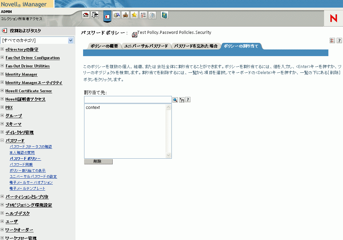Image resolution: width=343 pixels, height=240 pixels.
Task: Click the Configure icon in the toolbar
Action: [126, 15]
